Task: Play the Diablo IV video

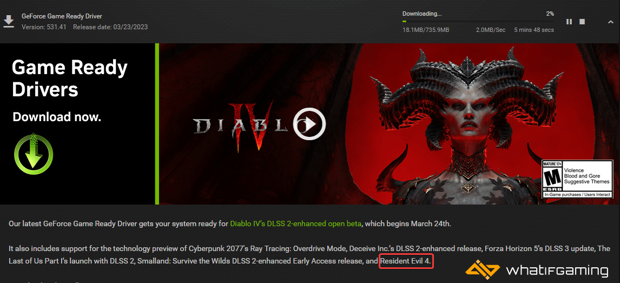Action: click(309, 124)
